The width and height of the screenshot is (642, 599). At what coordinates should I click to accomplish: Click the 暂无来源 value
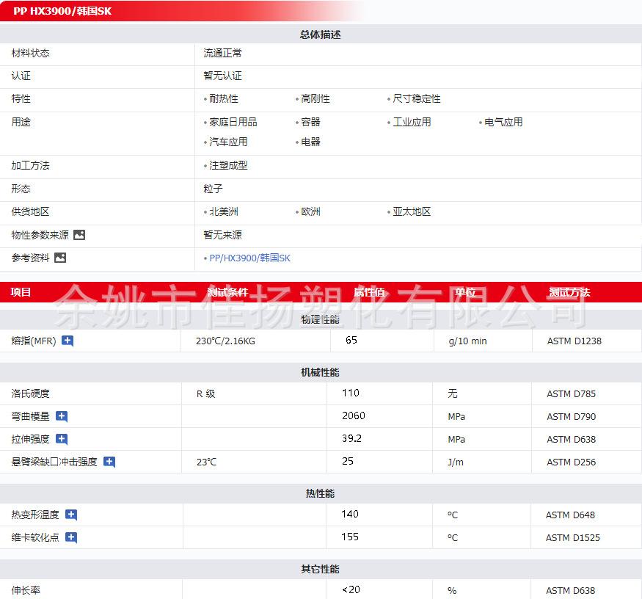coord(223,235)
